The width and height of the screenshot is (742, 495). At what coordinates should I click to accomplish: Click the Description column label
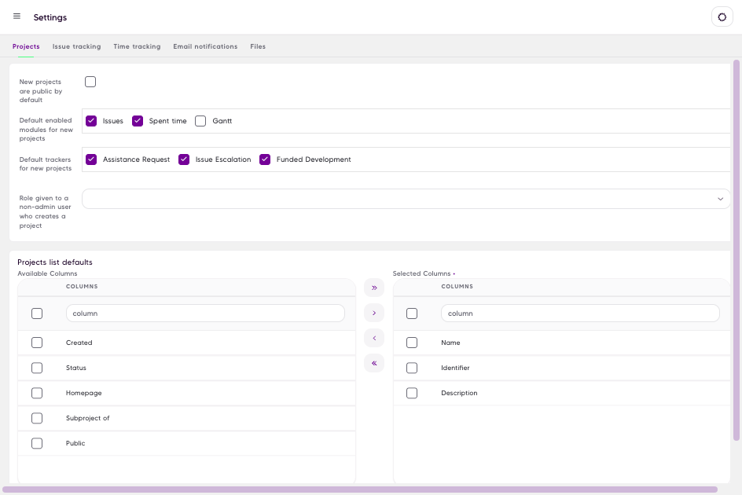pyautogui.click(x=459, y=393)
